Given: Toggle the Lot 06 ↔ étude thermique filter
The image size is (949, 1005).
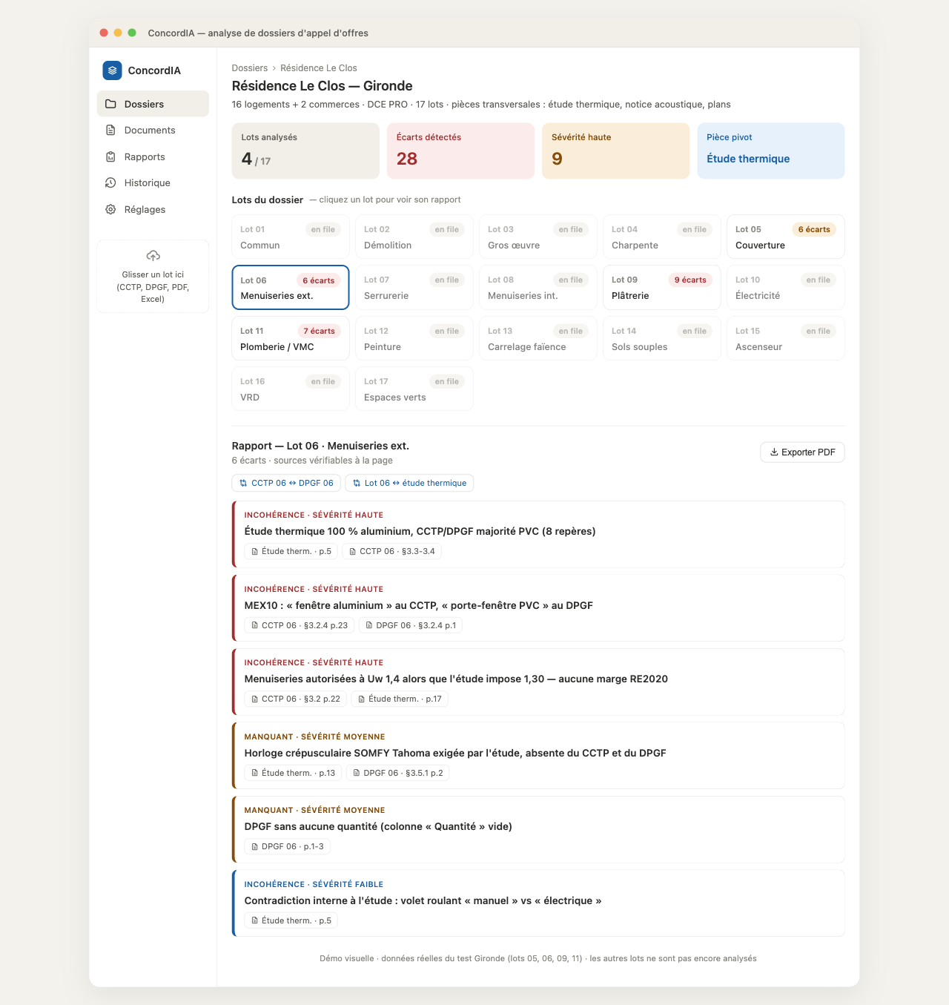Looking at the screenshot, I should [409, 483].
